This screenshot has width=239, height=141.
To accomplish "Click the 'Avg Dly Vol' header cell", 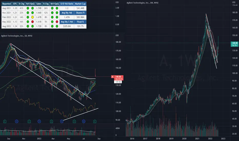I will 67,13.
